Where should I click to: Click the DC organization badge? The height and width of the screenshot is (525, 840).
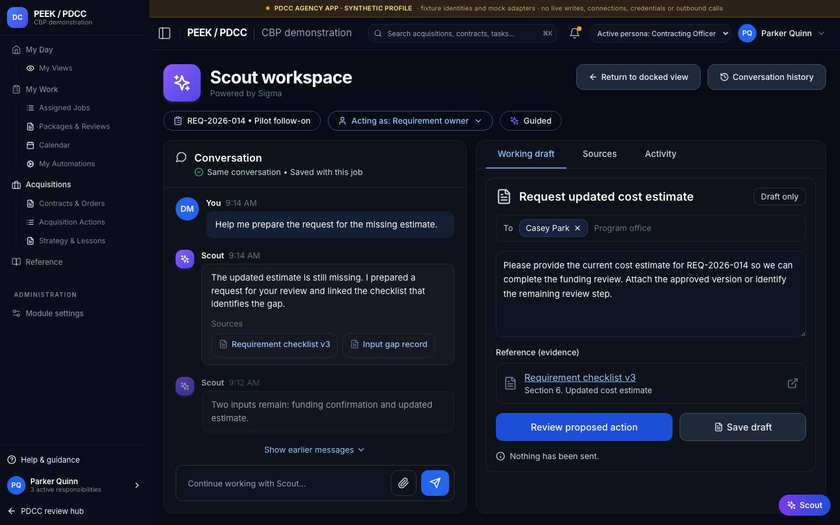coord(17,17)
